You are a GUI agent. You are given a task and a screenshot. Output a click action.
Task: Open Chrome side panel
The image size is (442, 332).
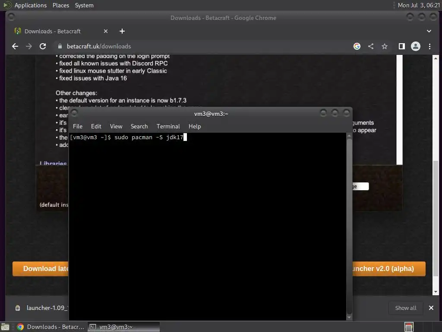(x=402, y=46)
